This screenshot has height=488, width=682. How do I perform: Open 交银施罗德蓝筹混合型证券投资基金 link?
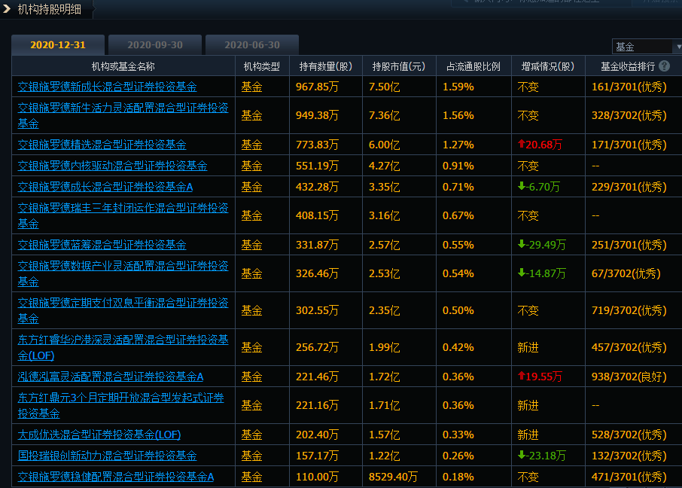(x=102, y=245)
